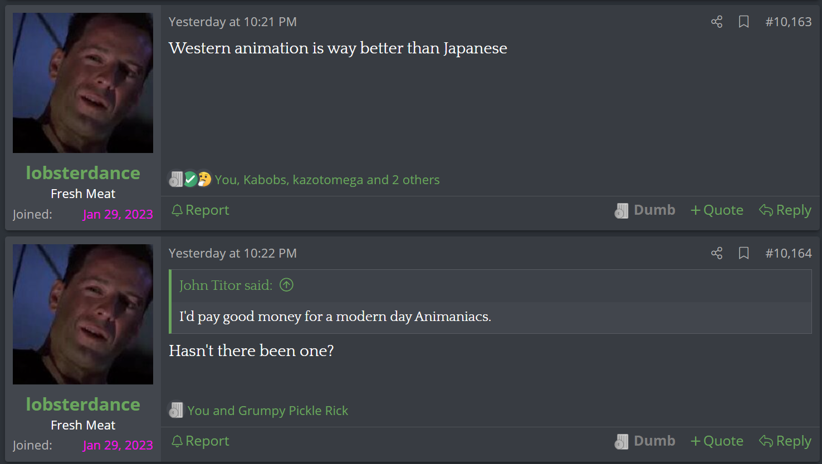This screenshot has height=464, width=822.
Task: Add first post to multi-quote
Action: click(x=717, y=210)
